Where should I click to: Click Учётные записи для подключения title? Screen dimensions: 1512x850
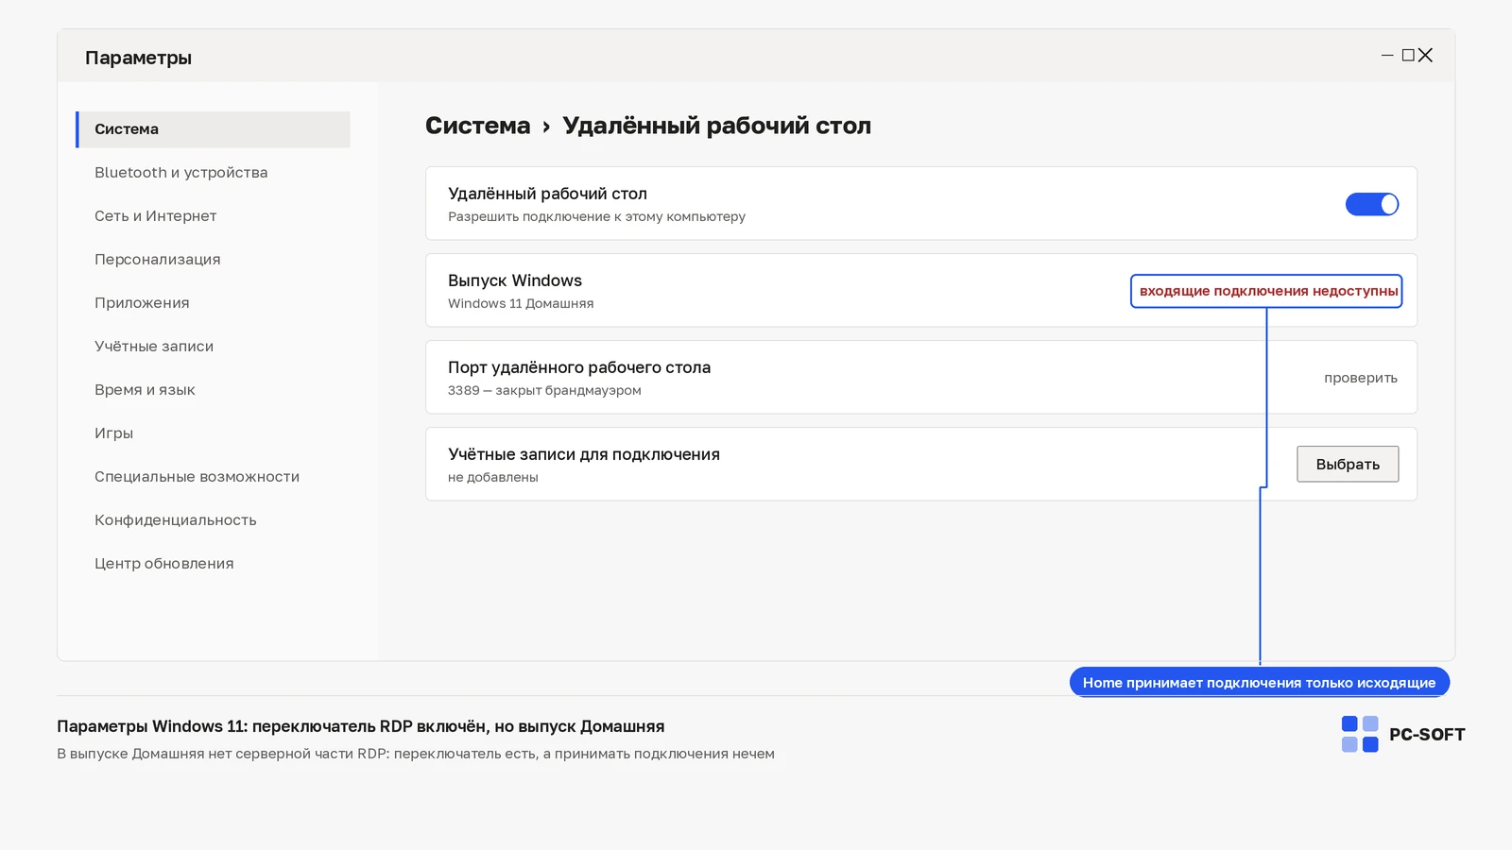tap(584, 454)
